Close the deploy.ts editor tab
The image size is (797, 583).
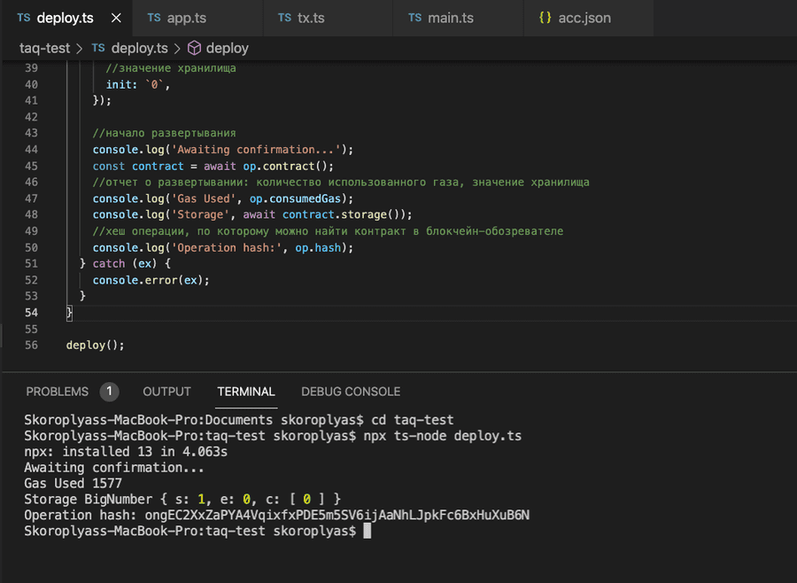tap(116, 18)
